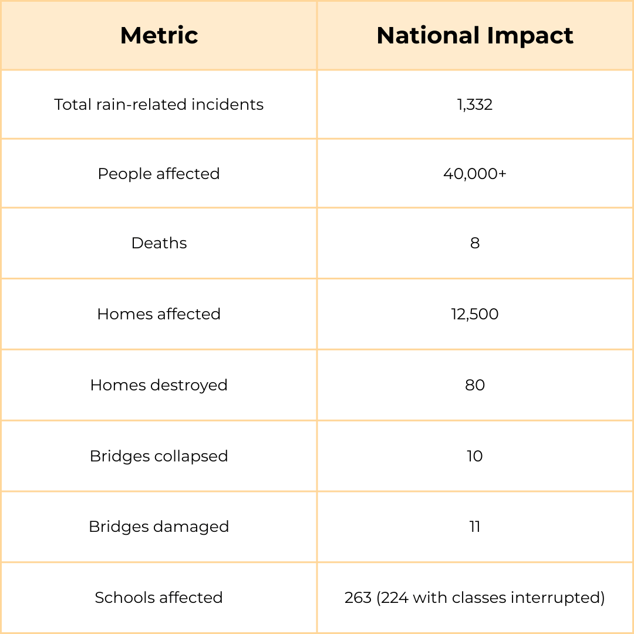
Task: Click the Bridges damaged row label
Action: (x=159, y=527)
